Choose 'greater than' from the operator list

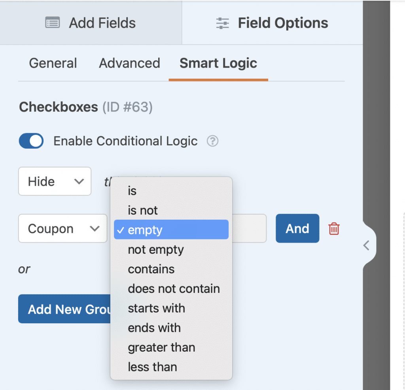(161, 347)
